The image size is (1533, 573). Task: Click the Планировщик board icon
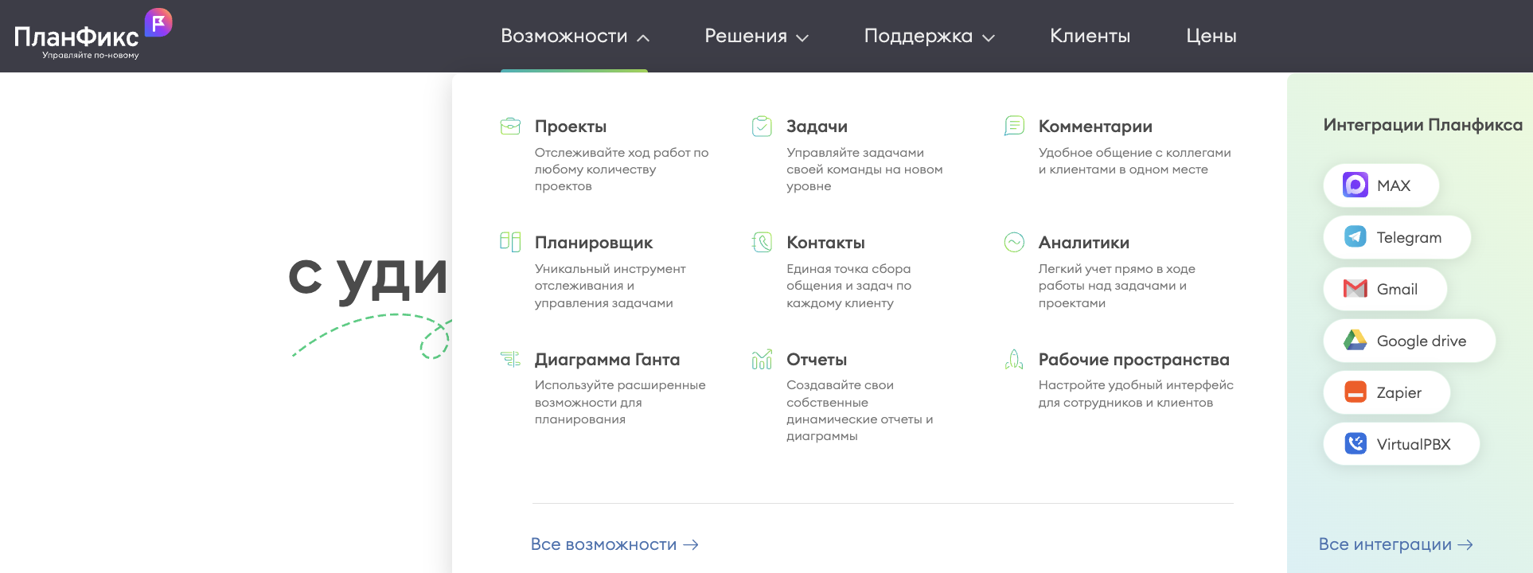click(510, 242)
